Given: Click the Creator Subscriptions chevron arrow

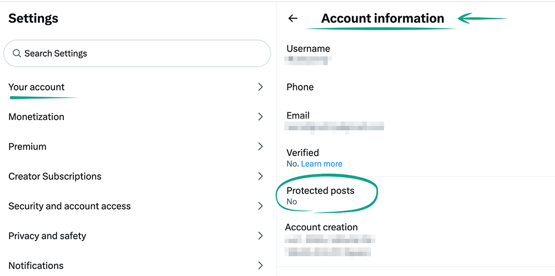Looking at the screenshot, I should pos(260,176).
